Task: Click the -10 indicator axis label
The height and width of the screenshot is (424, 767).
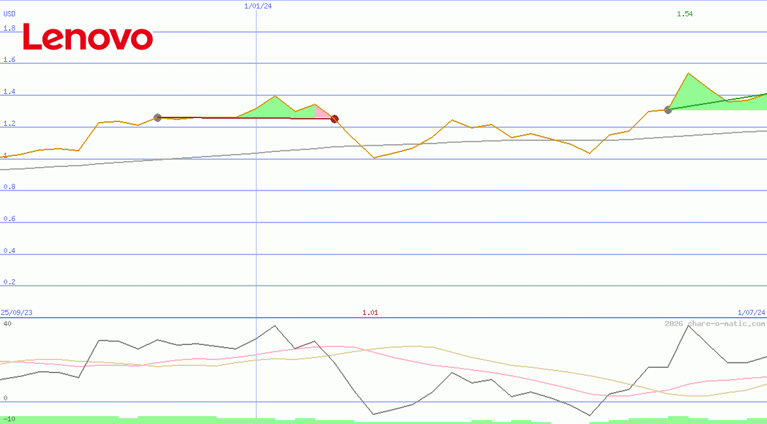Action: pyautogui.click(x=9, y=419)
